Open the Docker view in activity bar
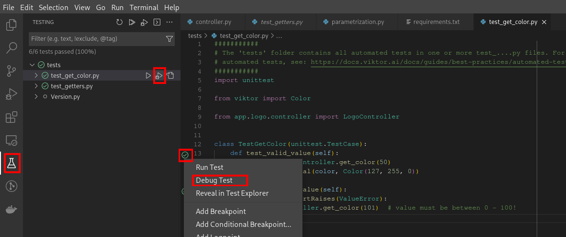Viewport: 566px width, 237px height. (x=12, y=209)
